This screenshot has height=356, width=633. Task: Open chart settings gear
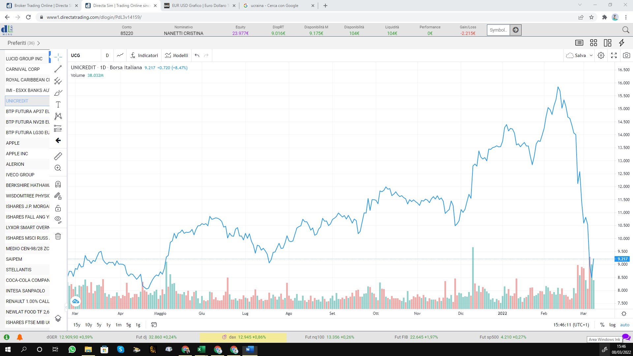coord(601,55)
